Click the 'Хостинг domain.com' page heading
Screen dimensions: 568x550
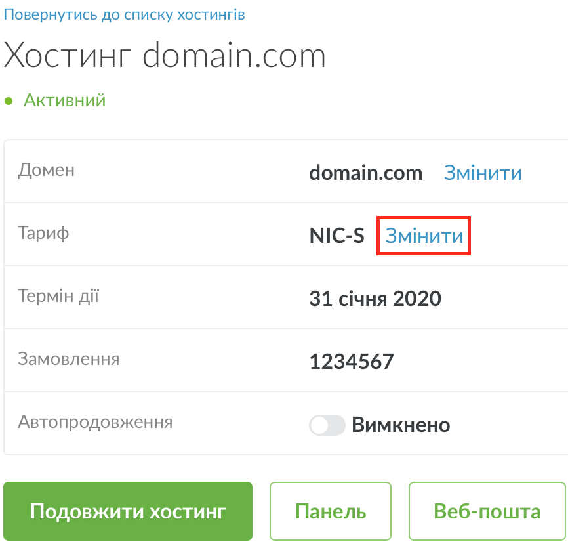pos(165,56)
